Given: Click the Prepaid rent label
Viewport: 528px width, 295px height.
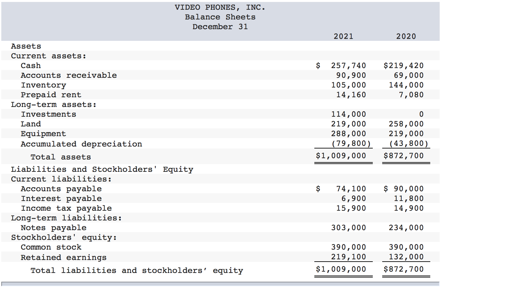Looking at the screenshot, I should click(x=51, y=95).
